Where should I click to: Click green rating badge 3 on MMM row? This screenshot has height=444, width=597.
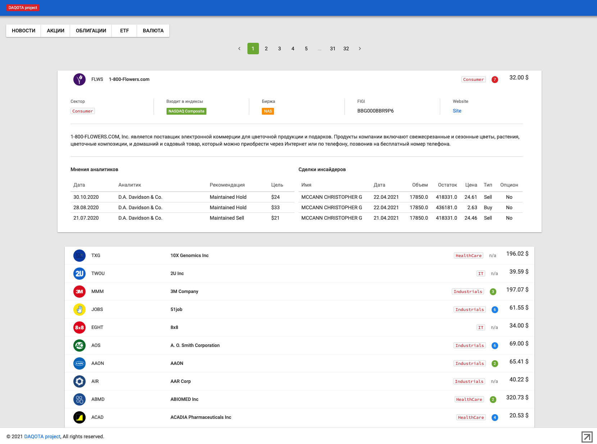point(493,292)
